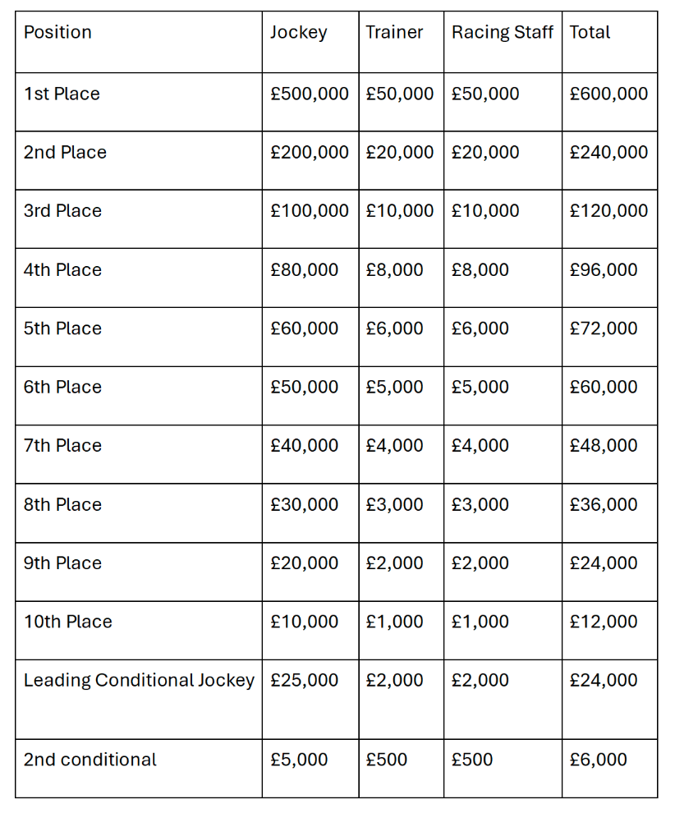Click the £500,000 jockey prize cell

click(310, 102)
